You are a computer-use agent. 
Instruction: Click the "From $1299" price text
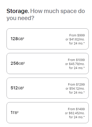tap(76, 85)
